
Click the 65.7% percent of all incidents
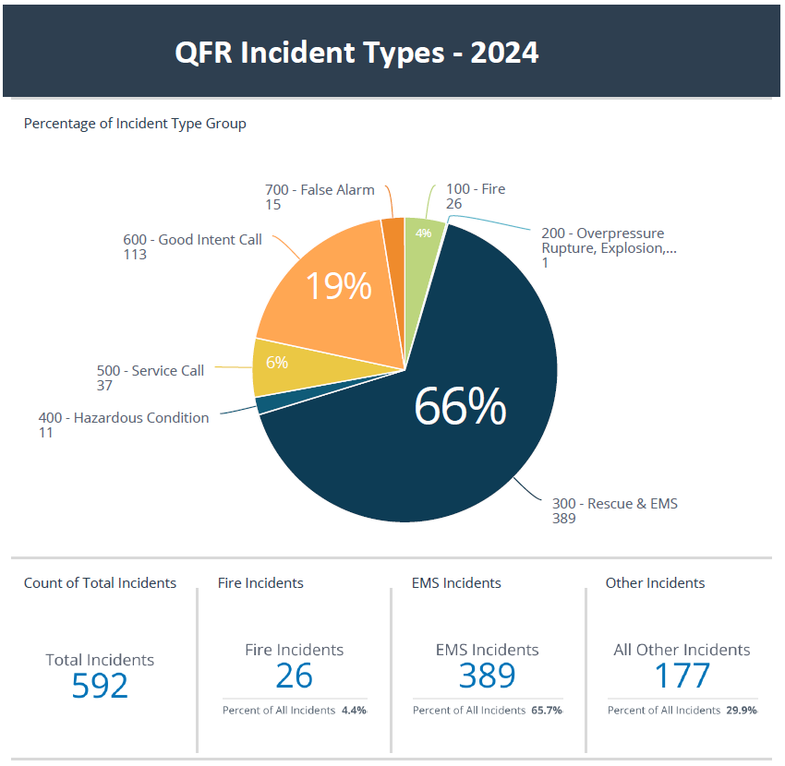tap(545, 711)
